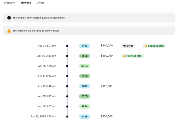Click timeline dot for Apr 16 6:04 am
The width and height of the screenshot is (175, 124).
coord(67,76)
